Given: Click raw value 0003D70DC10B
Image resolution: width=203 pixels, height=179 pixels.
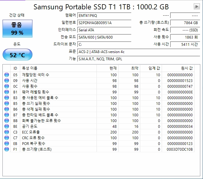Looking at the screenshot, I should click(179, 149).
